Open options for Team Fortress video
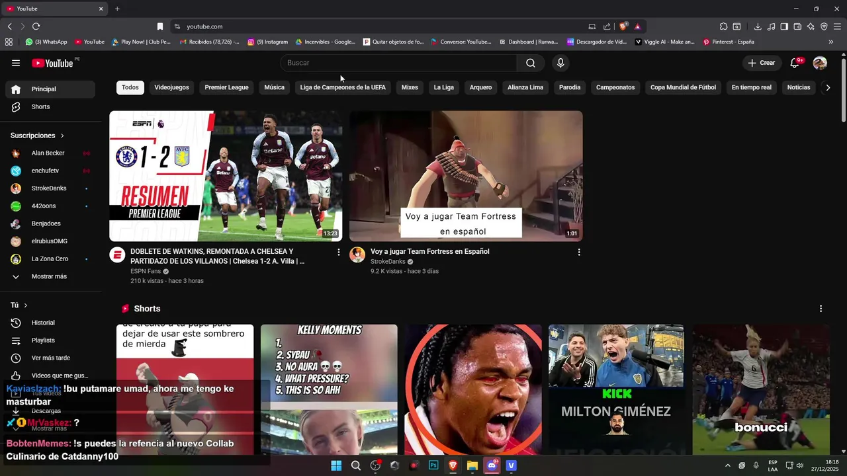 579,252
